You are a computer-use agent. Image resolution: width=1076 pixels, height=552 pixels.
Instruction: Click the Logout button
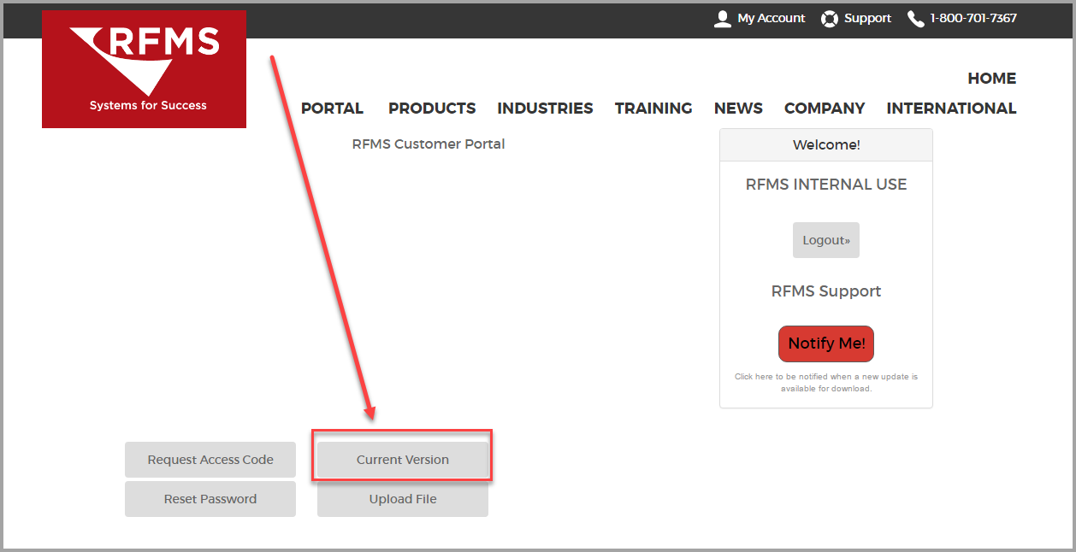click(x=826, y=240)
